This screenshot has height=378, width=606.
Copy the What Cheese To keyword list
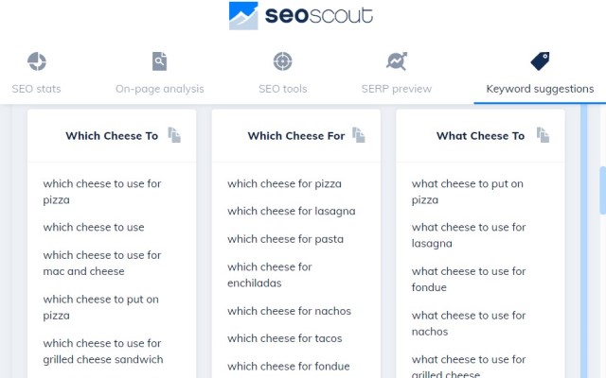tap(543, 135)
